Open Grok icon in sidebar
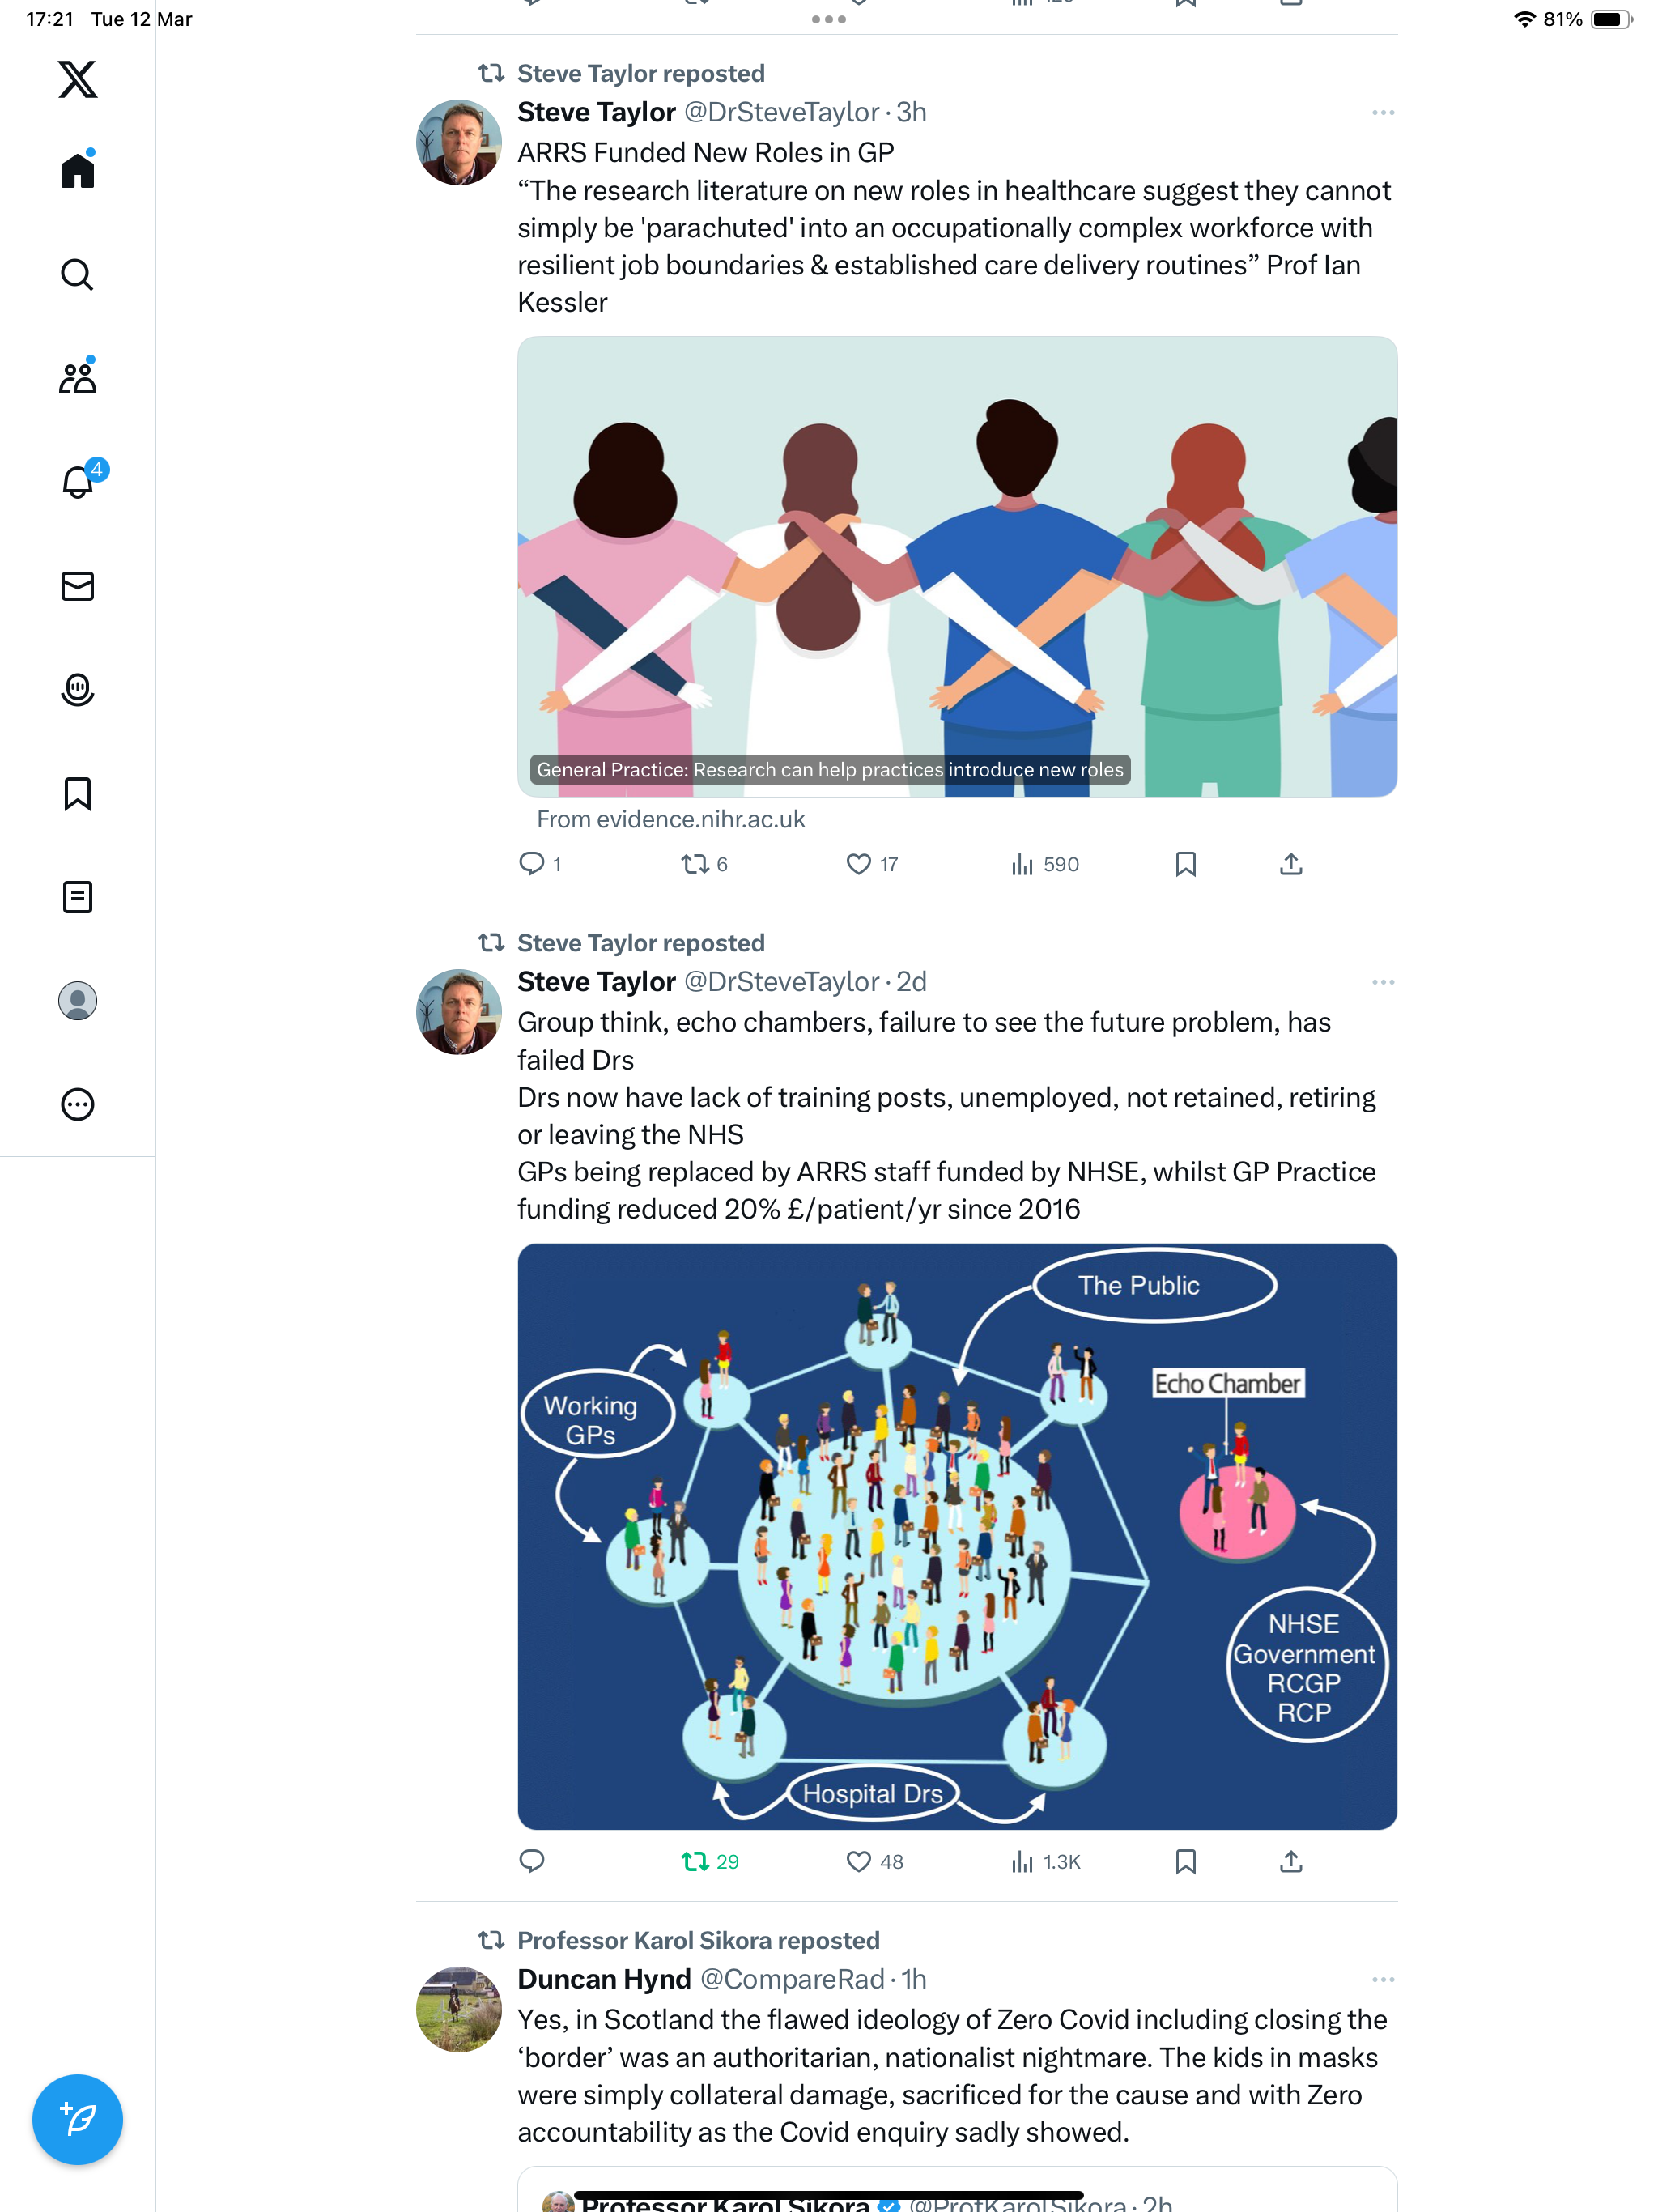Viewport: 1658px width, 2212px height. pos(77,689)
